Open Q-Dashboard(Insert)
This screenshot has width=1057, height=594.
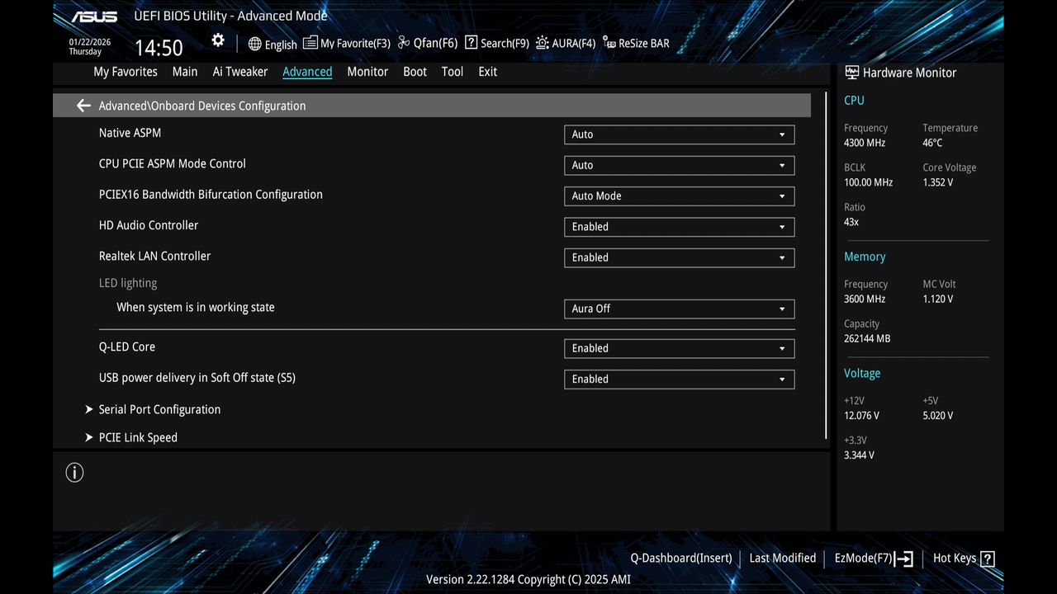point(680,559)
